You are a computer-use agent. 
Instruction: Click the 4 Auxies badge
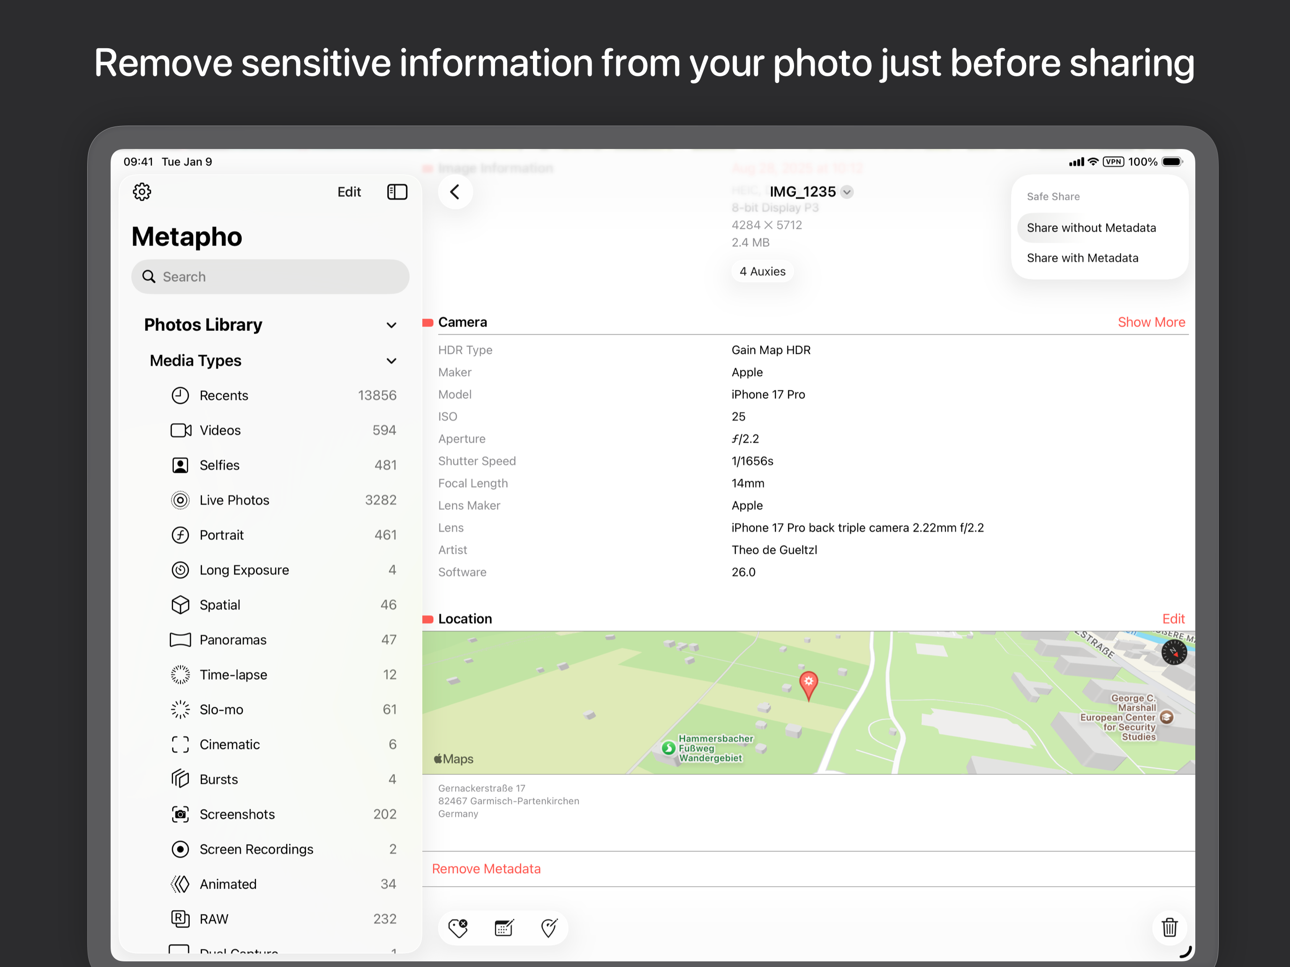click(x=762, y=272)
